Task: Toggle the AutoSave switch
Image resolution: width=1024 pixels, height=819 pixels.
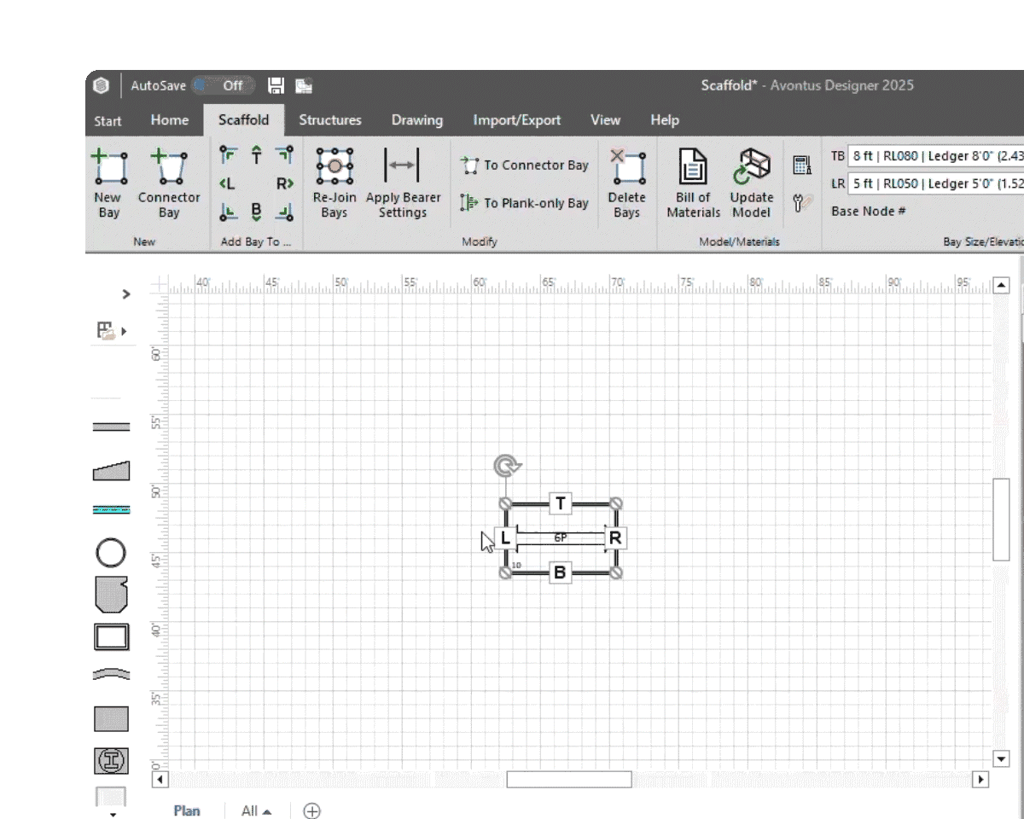Action: coord(224,85)
